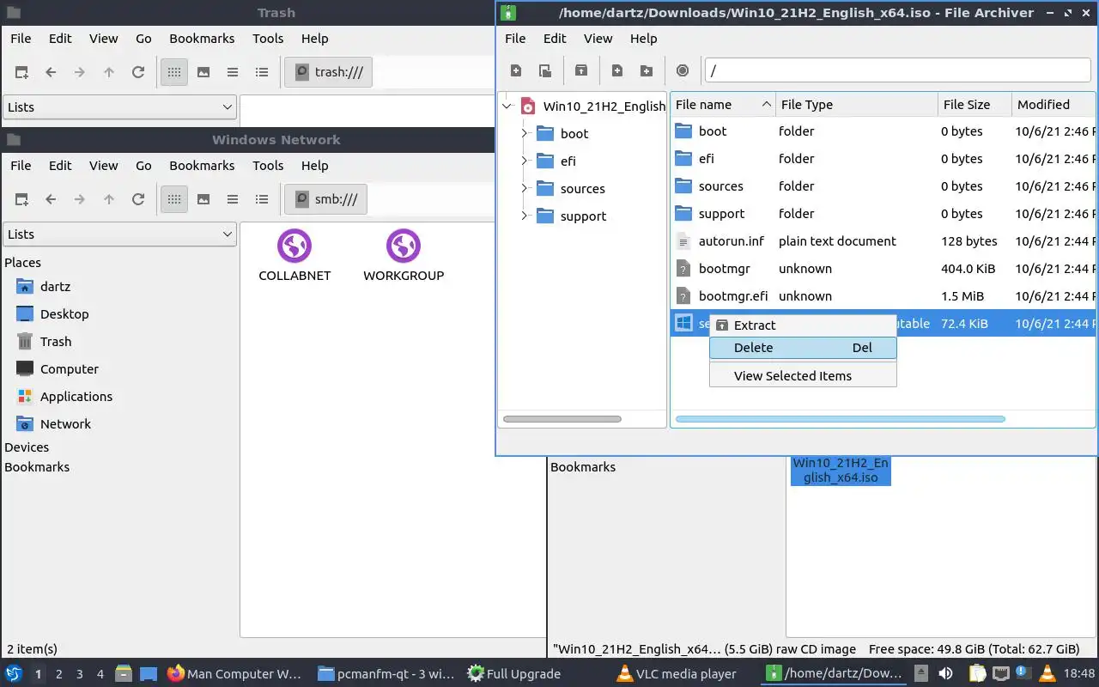This screenshot has height=687, width=1099.
Task: Sort by File Size column header
Action: click(975, 105)
